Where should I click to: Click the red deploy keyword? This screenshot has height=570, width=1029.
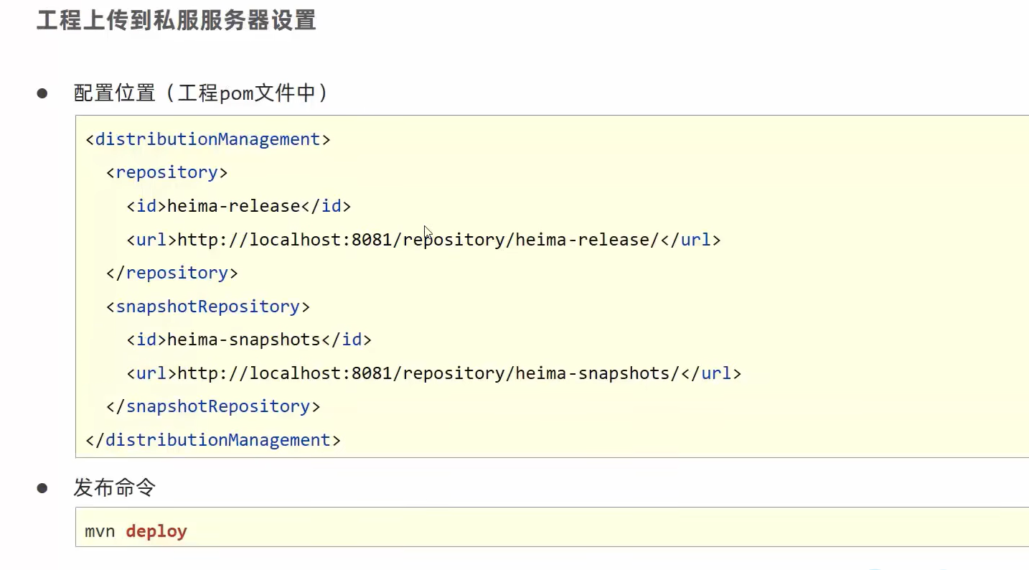(x=156, y=532)
